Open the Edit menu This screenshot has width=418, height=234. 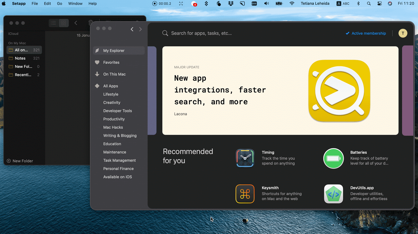point(48,3)
